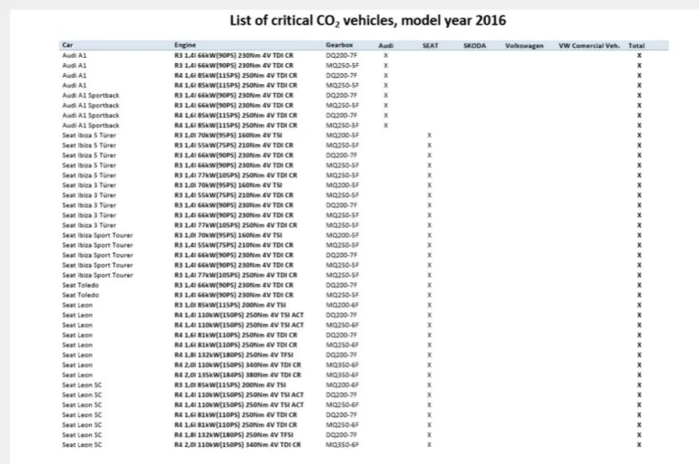Select the Seat Ibiza Sport Tourer 55kW(75PS) engine

(x=234, y=245)
